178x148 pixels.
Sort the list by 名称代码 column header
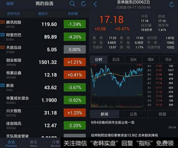point(14,14)
